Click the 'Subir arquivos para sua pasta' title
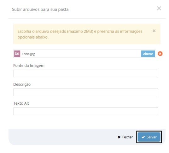Screen dimensions: 169x153 (40, 9)
